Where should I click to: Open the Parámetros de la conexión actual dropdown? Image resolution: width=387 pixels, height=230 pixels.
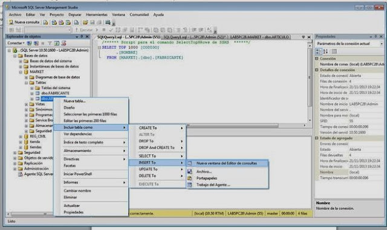[x=382, y=44]
